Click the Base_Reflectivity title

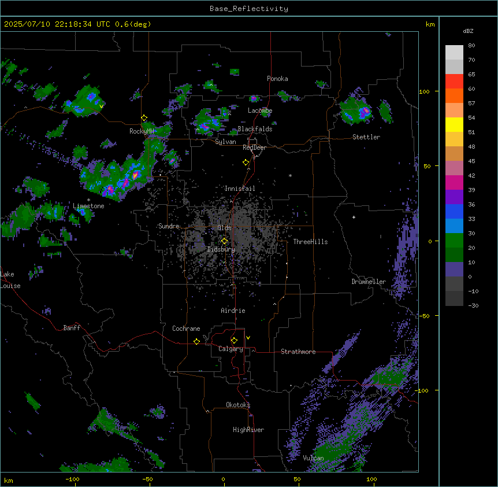tap(249, 9)
